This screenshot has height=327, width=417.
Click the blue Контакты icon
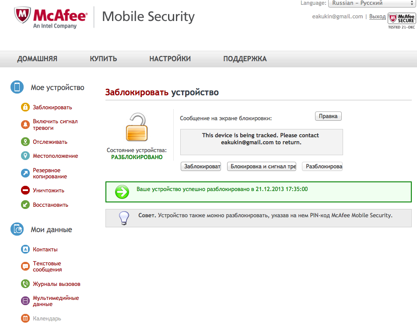(x=25, y=249)
